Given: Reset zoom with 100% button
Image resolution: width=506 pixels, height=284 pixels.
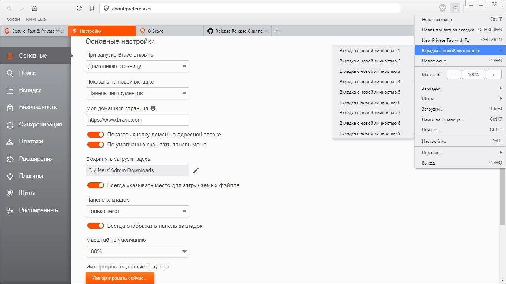Looking at the screenshot, I should click(x=473, y=74).
